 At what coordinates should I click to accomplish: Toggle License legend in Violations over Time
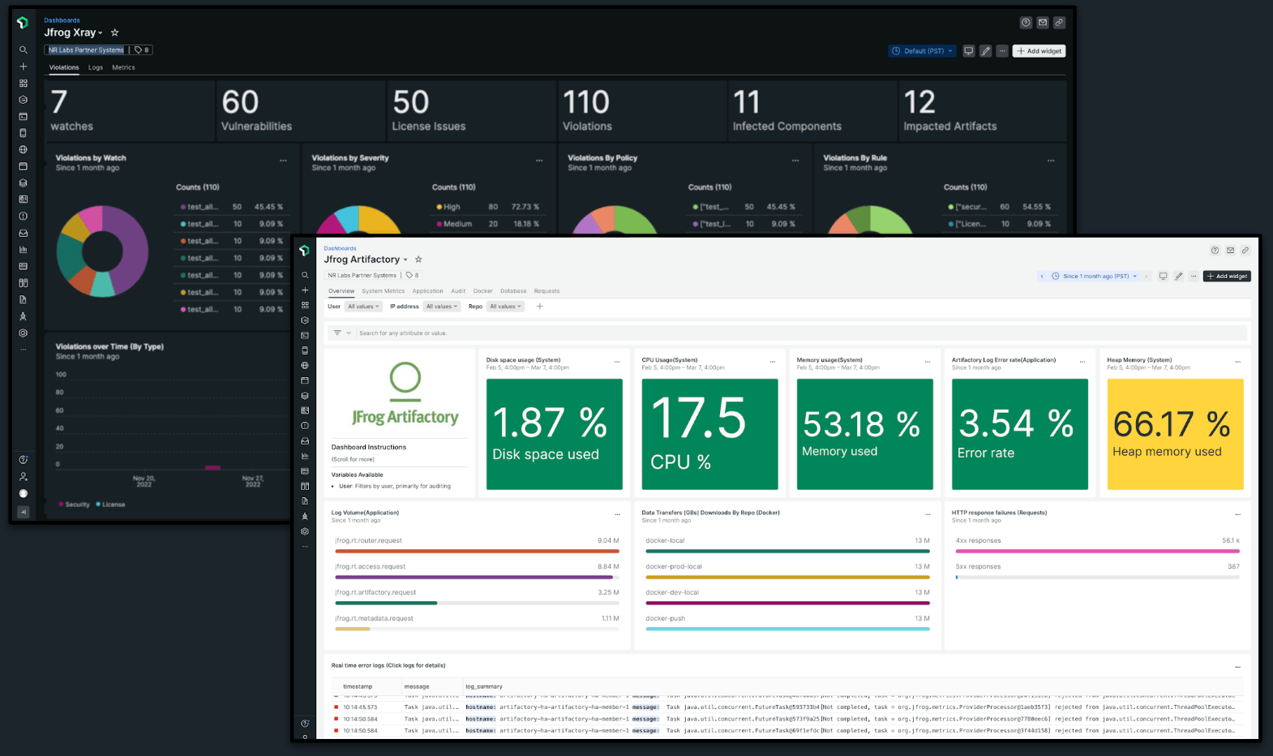click(x=110, y=505)
